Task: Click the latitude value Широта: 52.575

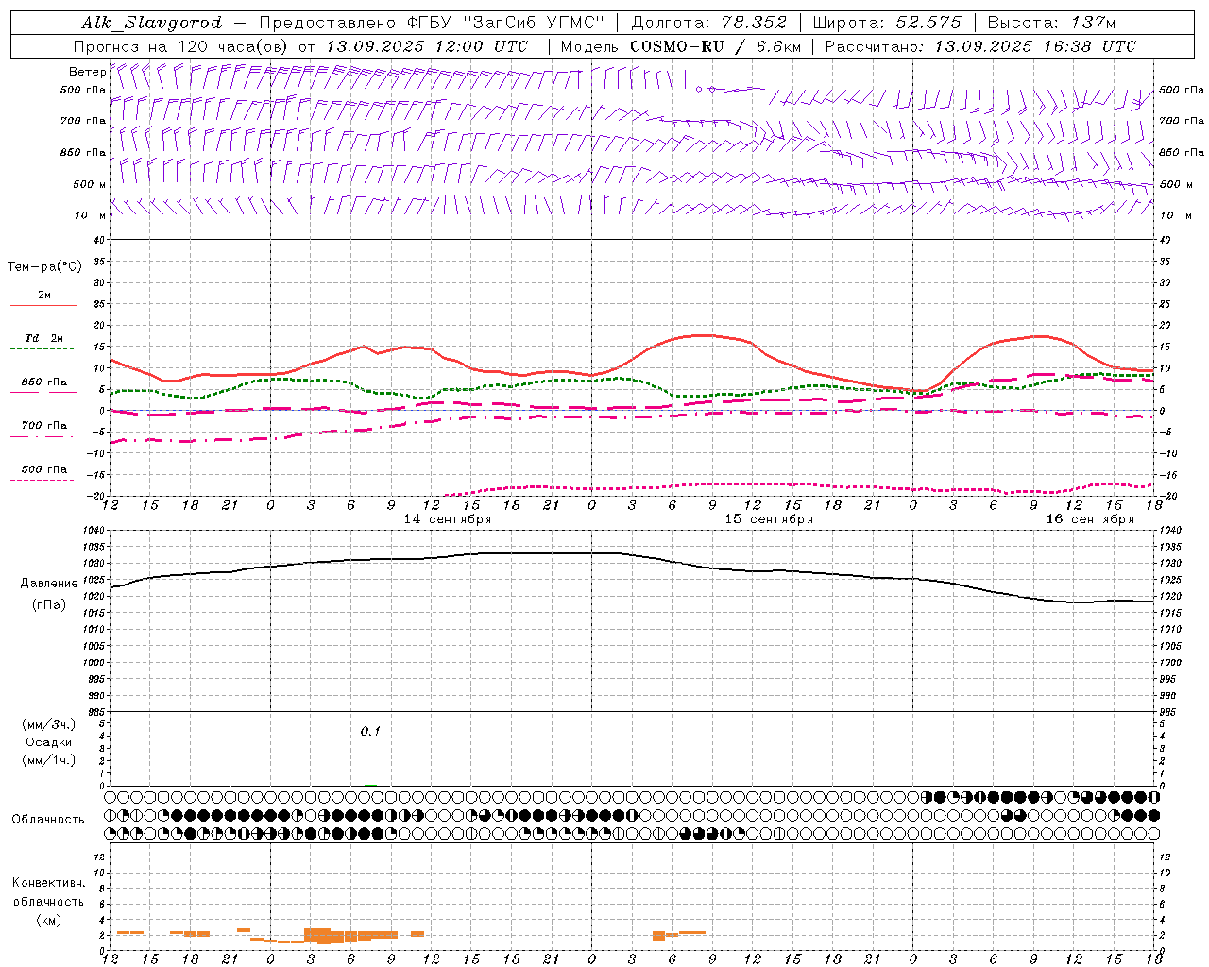Action: 887,23
